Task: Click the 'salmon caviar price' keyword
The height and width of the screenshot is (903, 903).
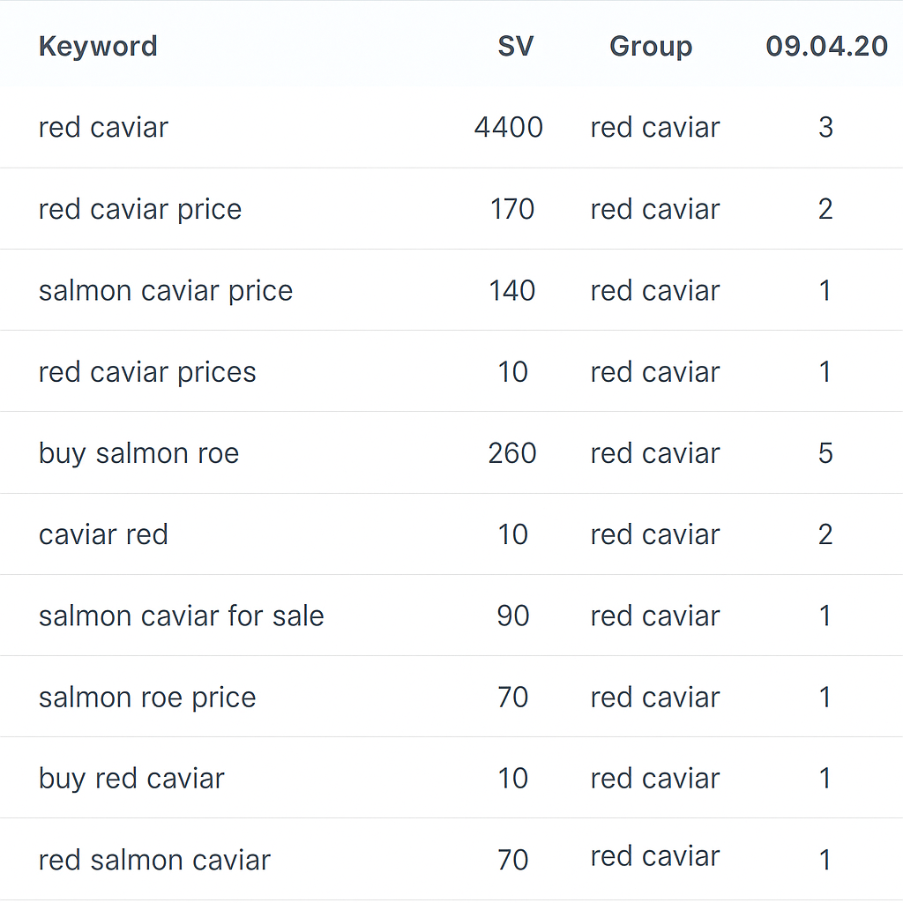Action: (165, 290)
